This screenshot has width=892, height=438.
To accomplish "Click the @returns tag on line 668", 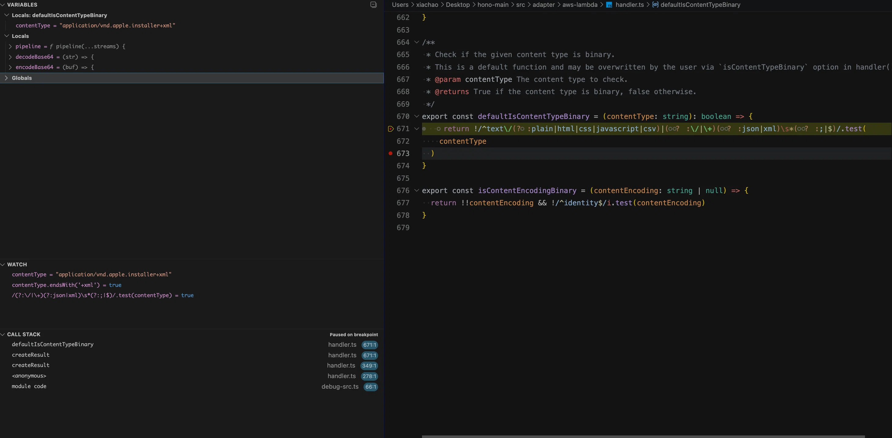I will point(451,92).
